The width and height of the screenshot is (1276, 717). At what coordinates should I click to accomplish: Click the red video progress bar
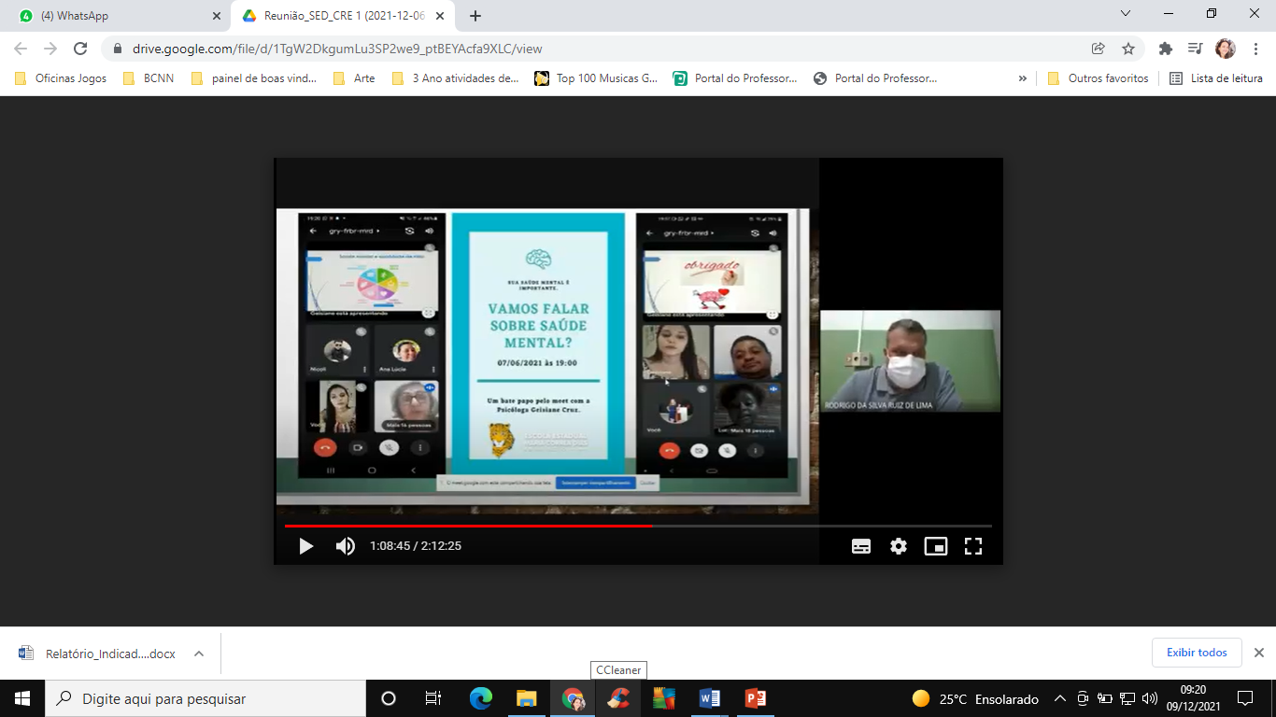click(467, 526)
